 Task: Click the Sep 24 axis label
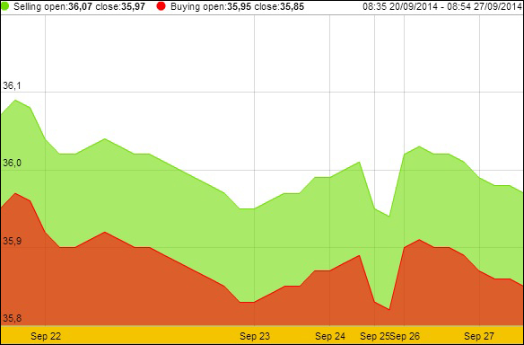(330, 336)
